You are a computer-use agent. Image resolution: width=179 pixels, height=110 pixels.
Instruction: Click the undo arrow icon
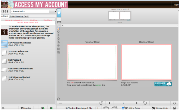tap(106, 108)
